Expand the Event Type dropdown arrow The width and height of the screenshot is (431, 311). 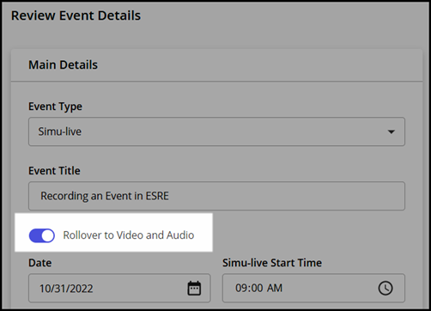click(391, 131)
